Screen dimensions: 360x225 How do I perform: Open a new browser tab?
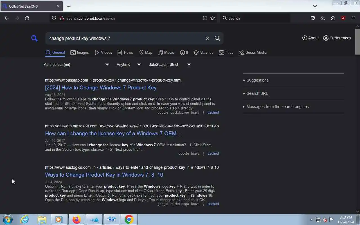69,6
